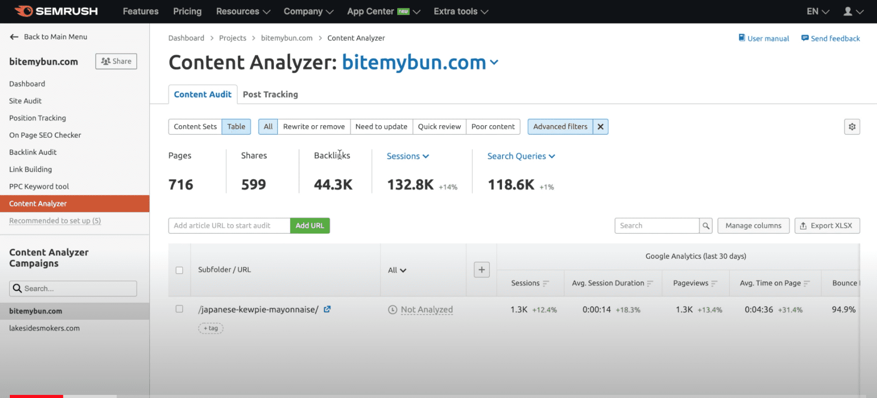The image size is (877, 398).
Task: Sort by Pageviews column icon
Action: tap(714, 284)
